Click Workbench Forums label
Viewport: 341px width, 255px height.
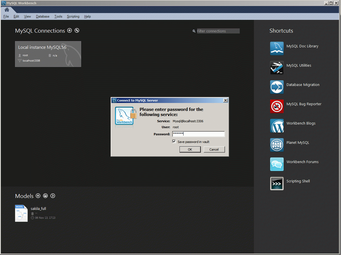[302, 162]
